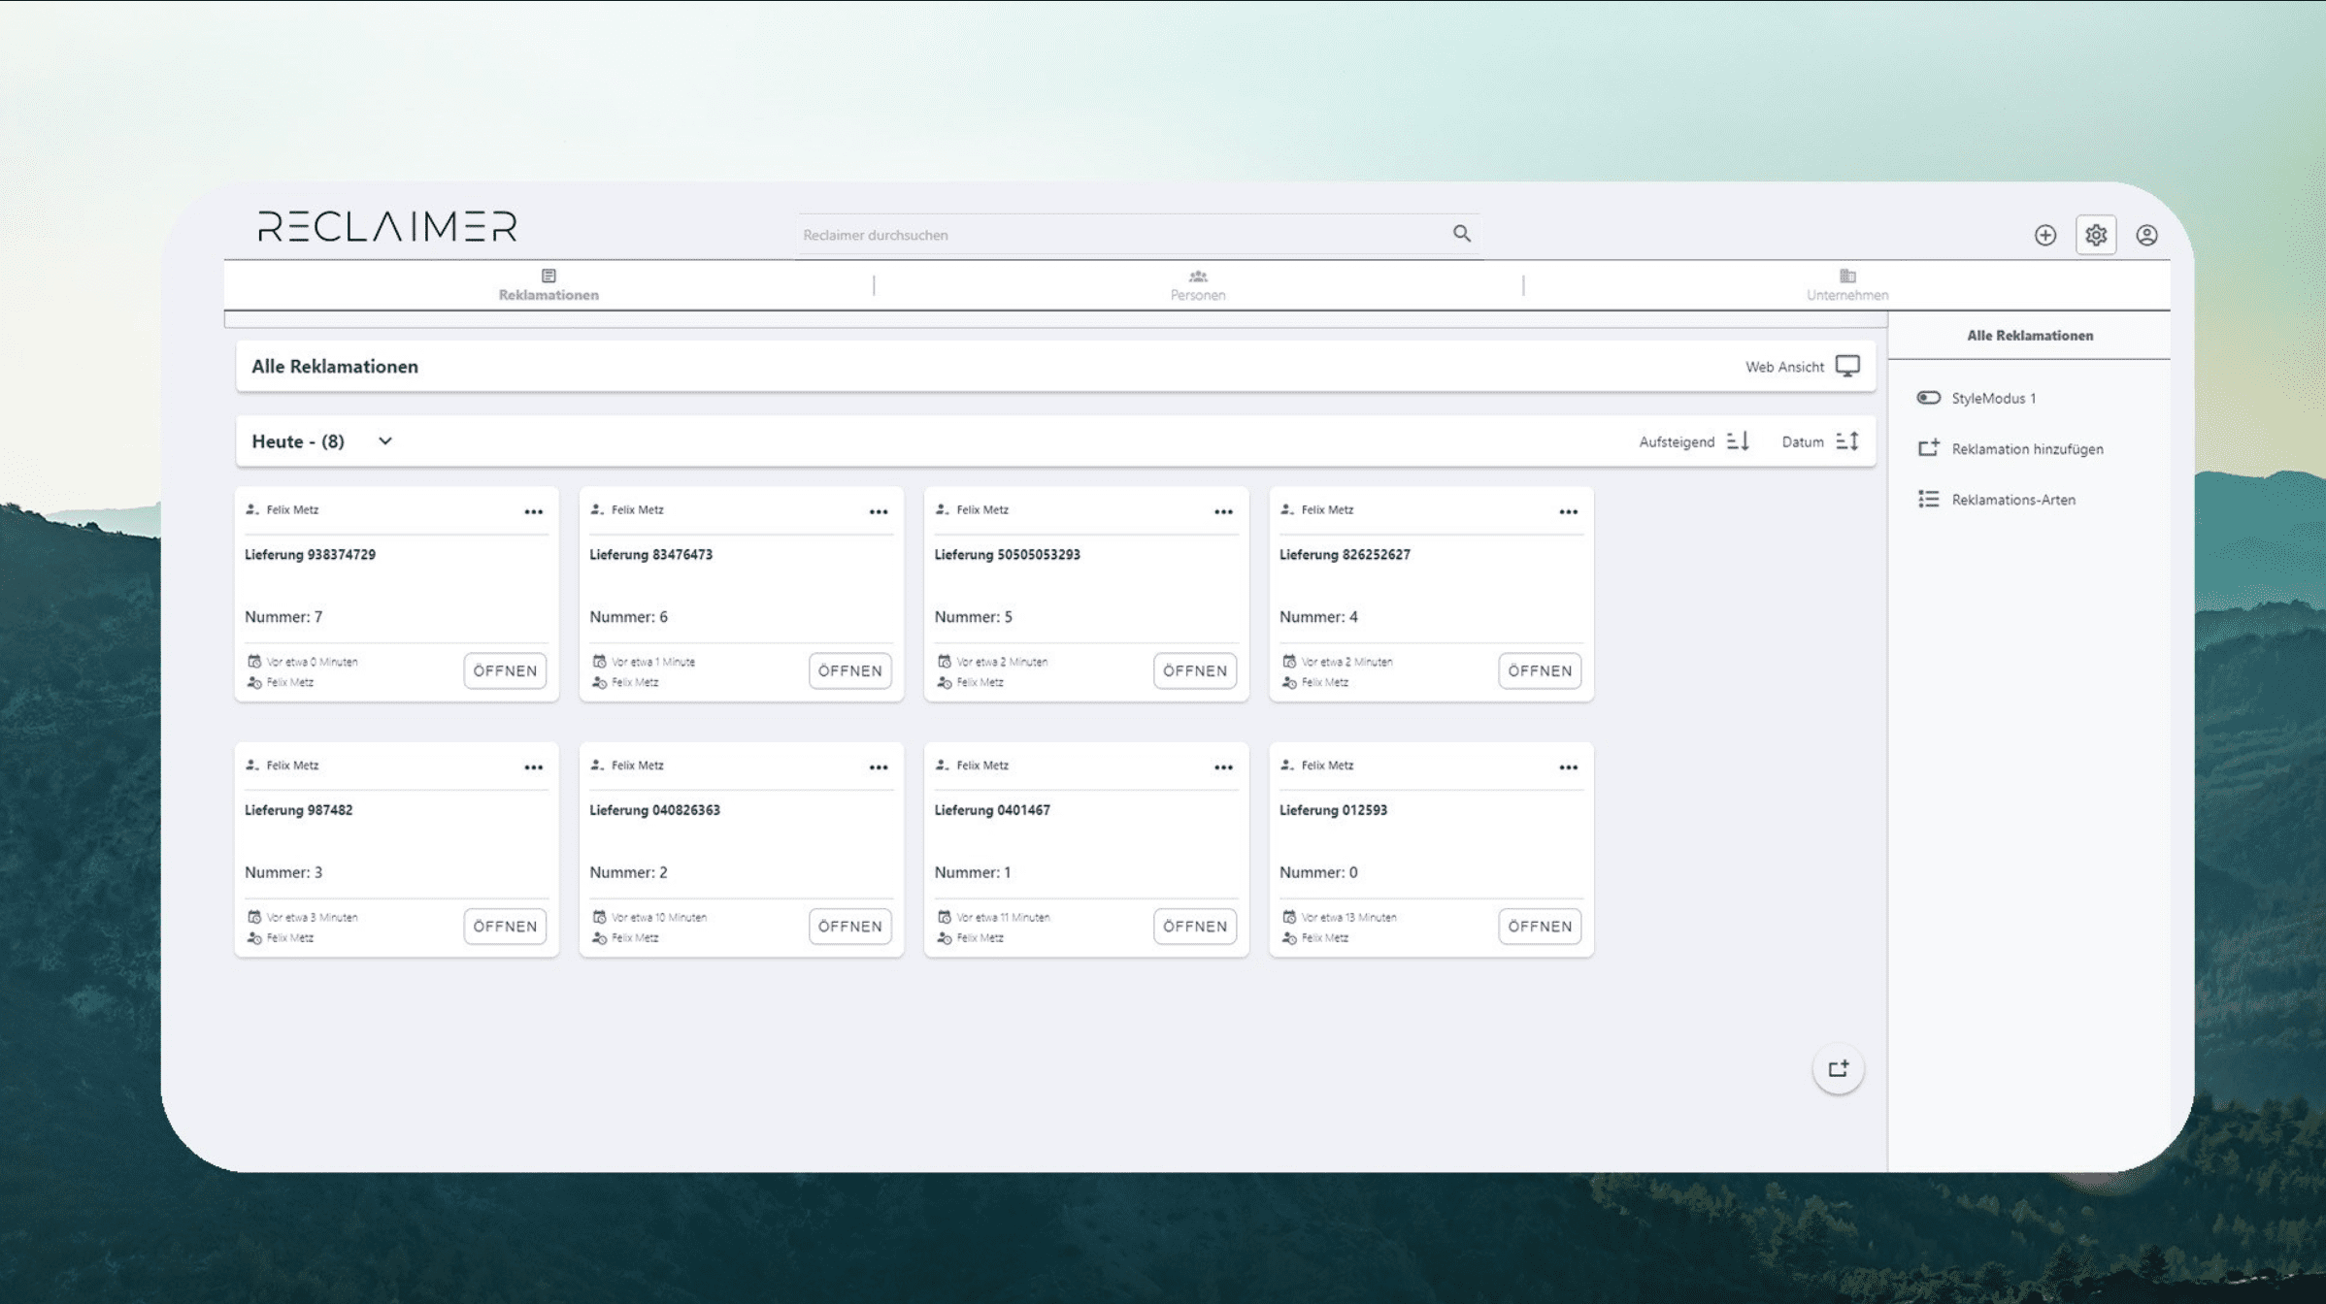This screenshot has height=1304, width=2326.
Task: Click floating add-Reklamation button at bottom right
Action: coord(1838,1069)
